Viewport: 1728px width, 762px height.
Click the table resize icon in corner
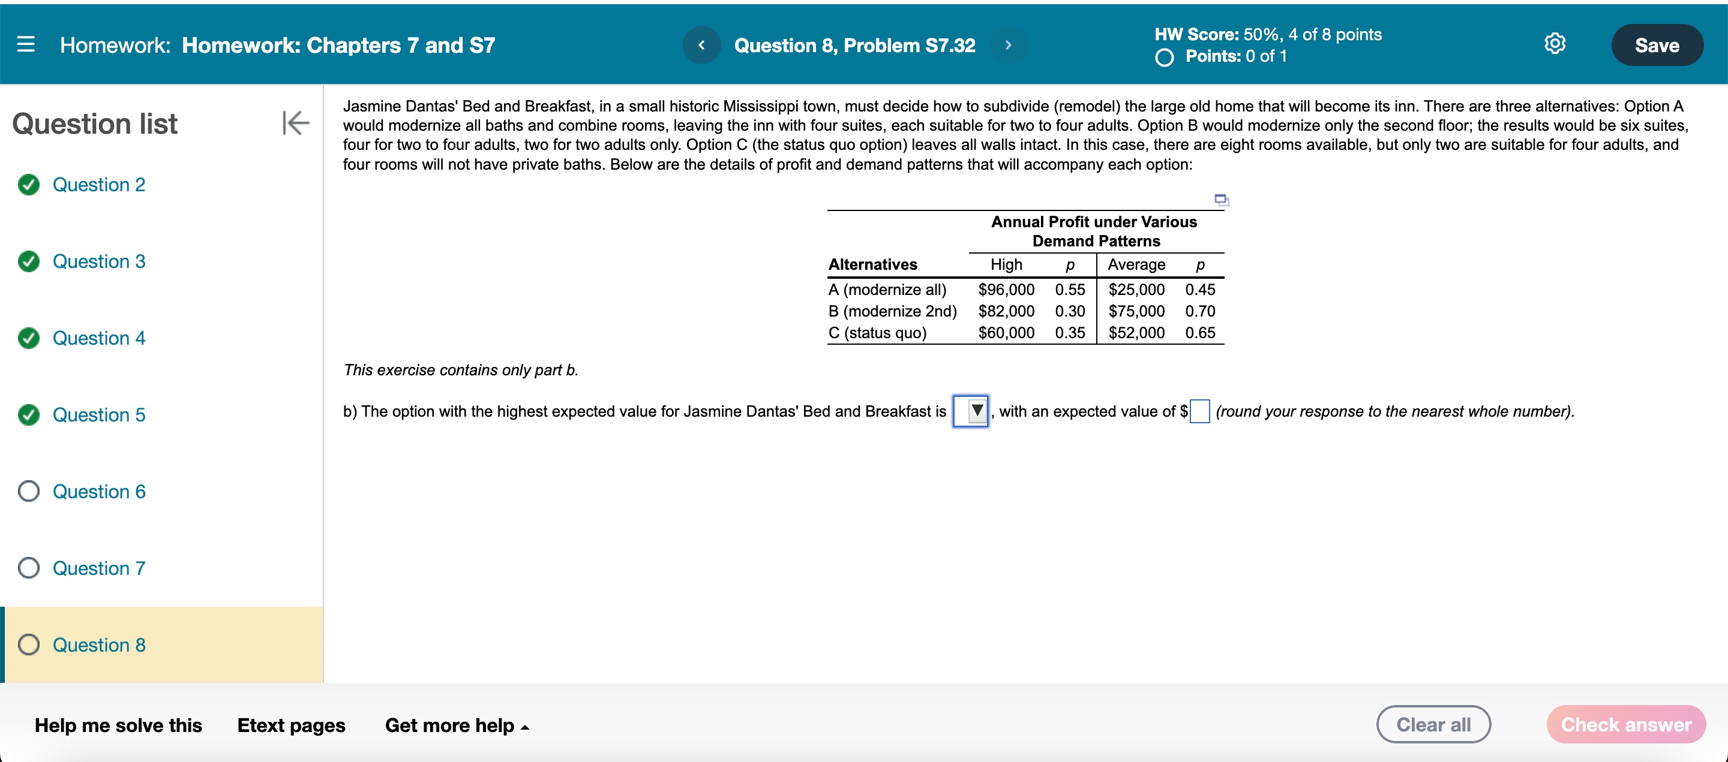coord(1223,200)
